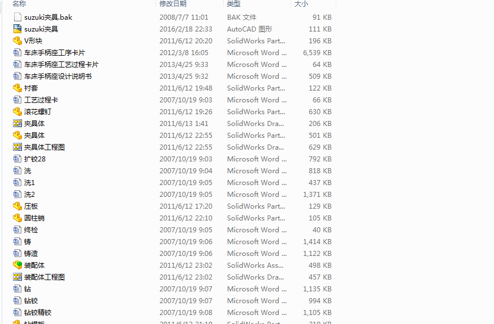
Task: Click the Word icon of 车床手柄座工艺过程卡片
Action: tap(17, 65)
